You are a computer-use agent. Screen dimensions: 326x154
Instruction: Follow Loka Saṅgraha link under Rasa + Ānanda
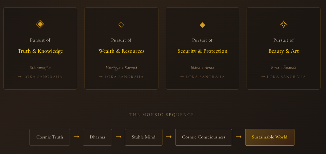coord(284,77)
